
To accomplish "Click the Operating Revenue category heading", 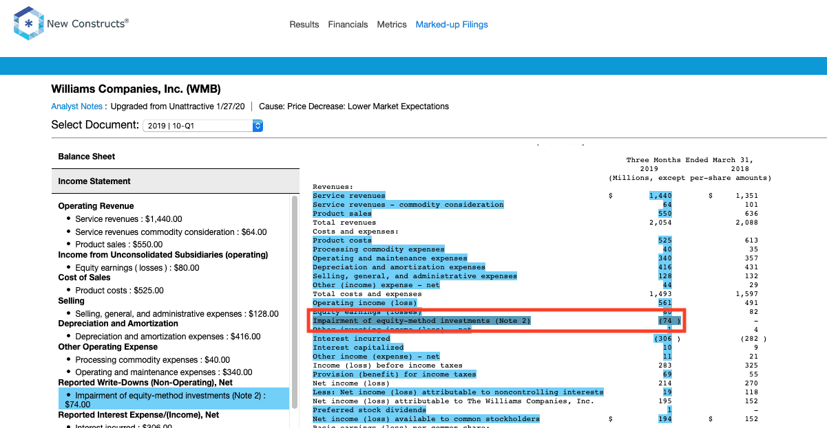I will tap(96, 206).
